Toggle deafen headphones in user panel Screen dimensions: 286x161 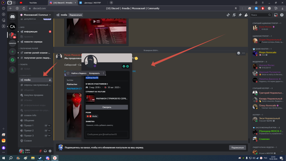(x=45, y=151)
